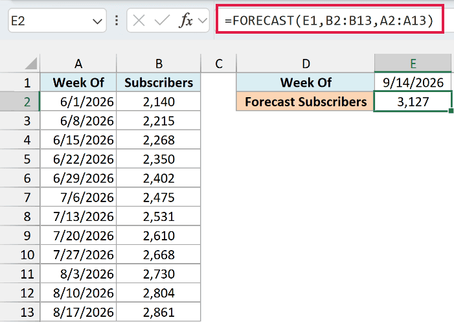Open the Insert Function fx icon

(186, 21)
